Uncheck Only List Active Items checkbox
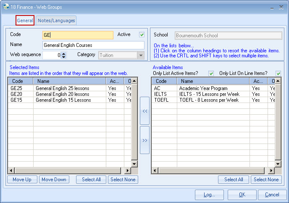This screenshot has height=203, width=289. click(x=211, y=74)
